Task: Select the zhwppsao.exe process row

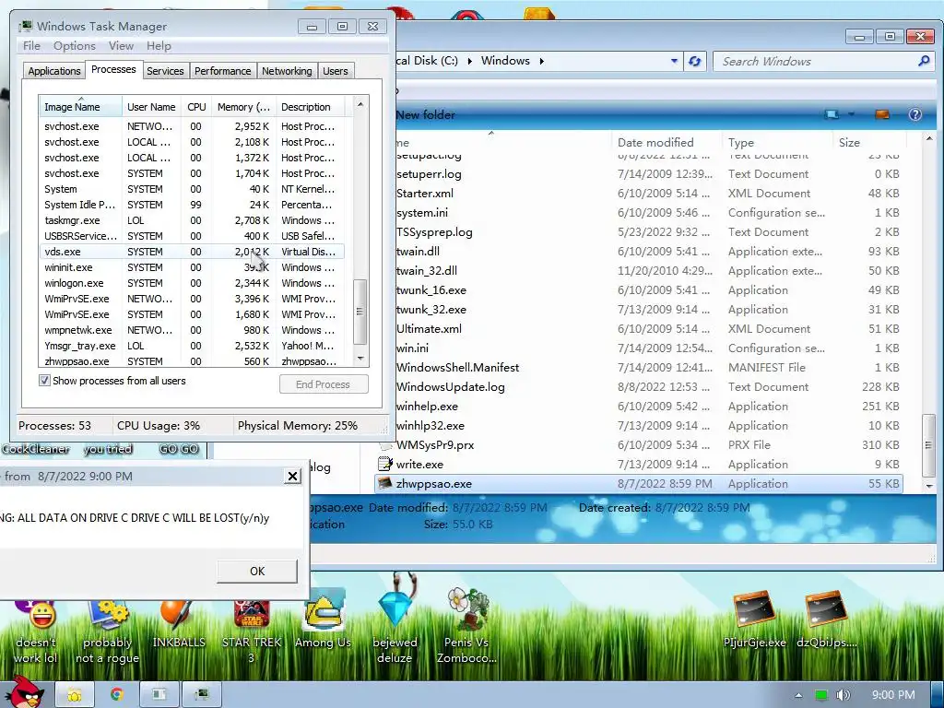Action: point(192,361)
